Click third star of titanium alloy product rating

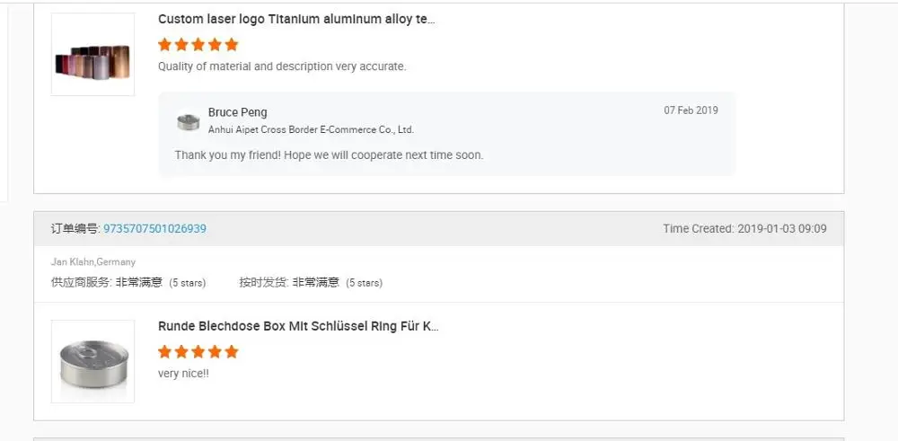tap(198, 44)
